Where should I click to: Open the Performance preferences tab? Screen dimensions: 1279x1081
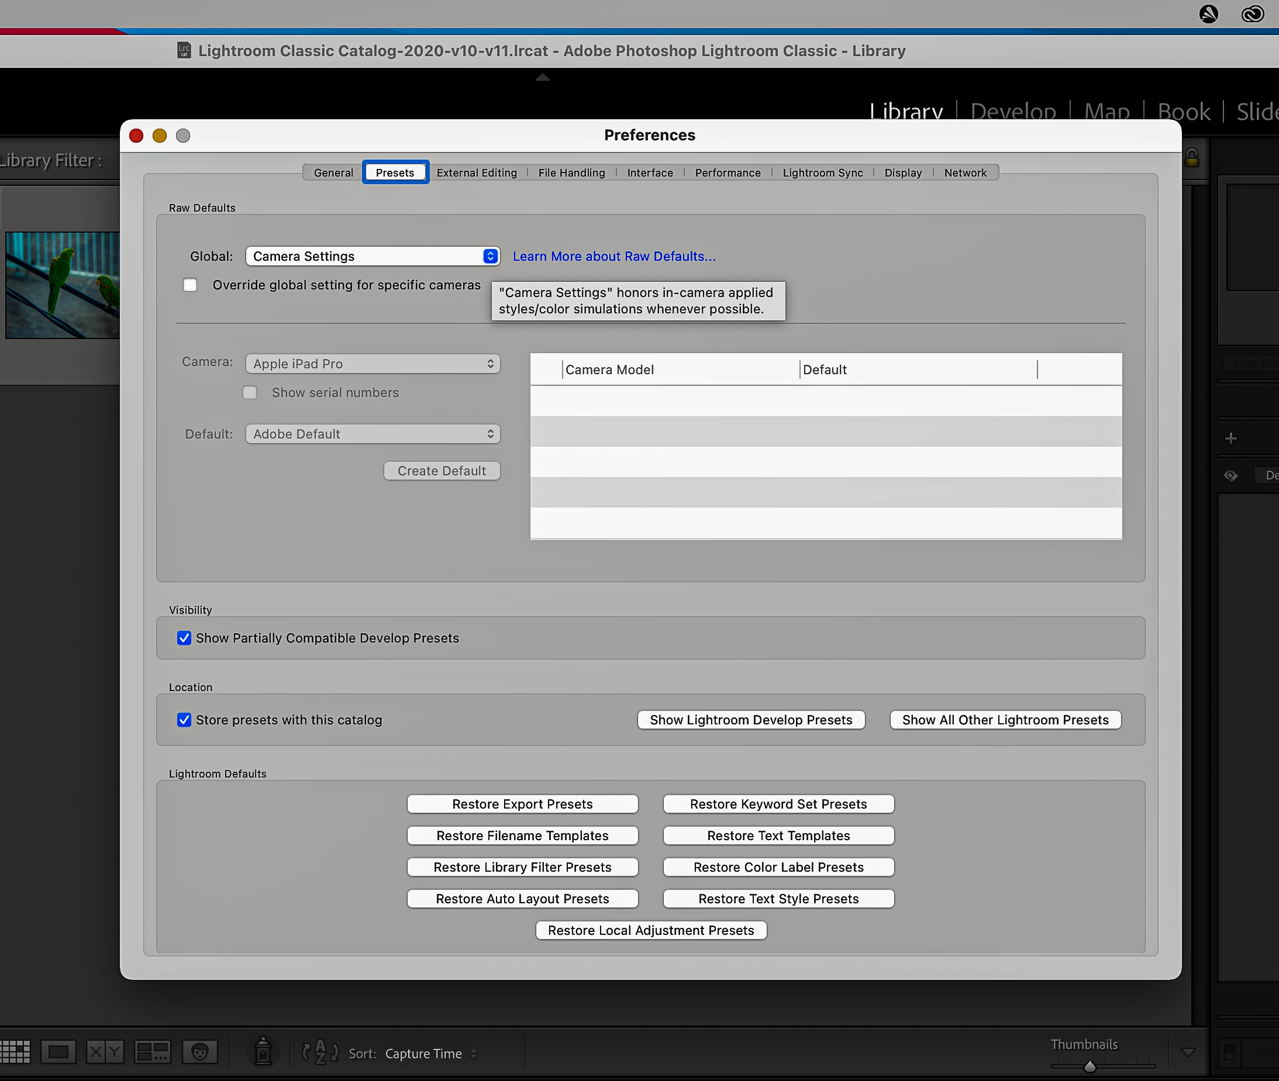[728, 173]
